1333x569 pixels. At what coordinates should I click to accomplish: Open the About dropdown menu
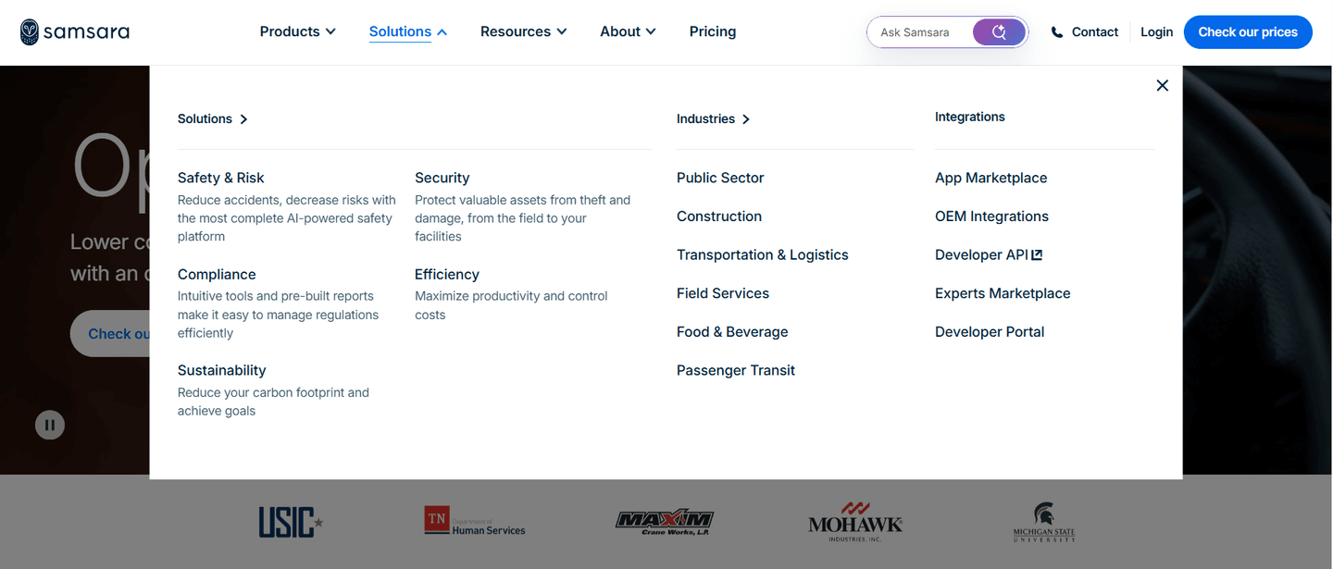628,31
